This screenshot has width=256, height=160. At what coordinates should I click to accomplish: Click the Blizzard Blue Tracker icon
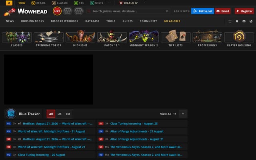pyautogui.click(x=11, y=114)
